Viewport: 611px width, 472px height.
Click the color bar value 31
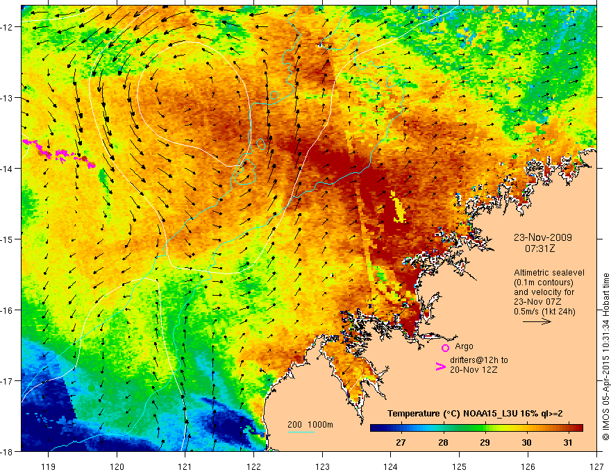(x=568, y=442)
